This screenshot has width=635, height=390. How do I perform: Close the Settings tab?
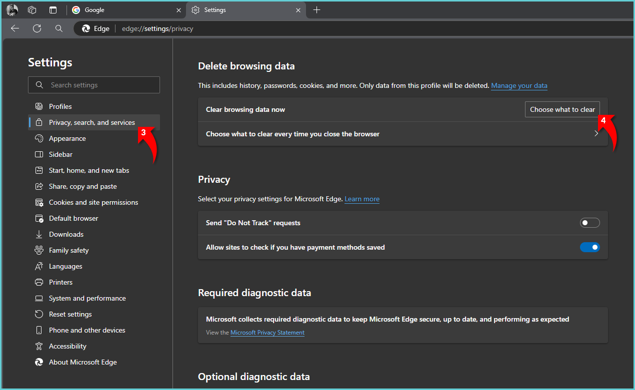(298, 10)
